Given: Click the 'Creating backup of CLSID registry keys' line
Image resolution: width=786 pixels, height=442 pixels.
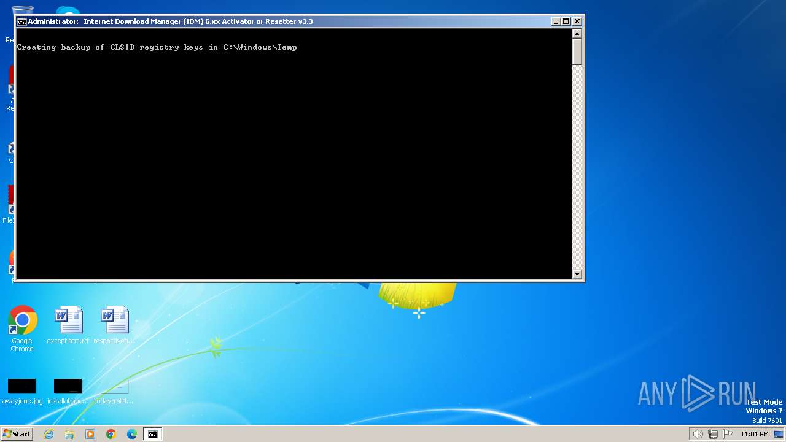Looking at the screenshot, I should point(157,47).
